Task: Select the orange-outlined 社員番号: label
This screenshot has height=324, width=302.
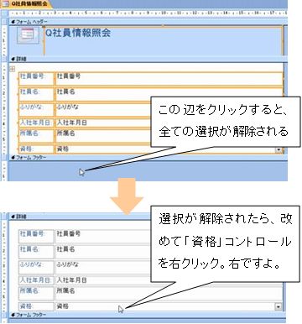Action: [36, 79]
